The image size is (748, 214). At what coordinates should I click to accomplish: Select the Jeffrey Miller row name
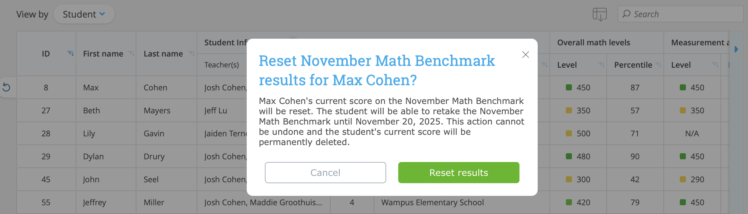(x=95, y=202)
